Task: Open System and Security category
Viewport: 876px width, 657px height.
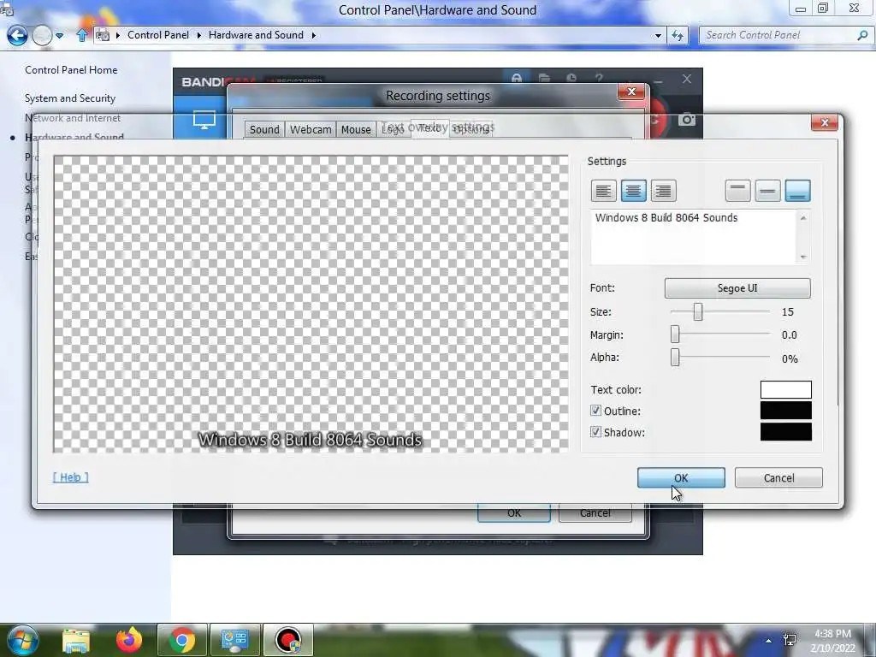Action: [x=70, y=98]
